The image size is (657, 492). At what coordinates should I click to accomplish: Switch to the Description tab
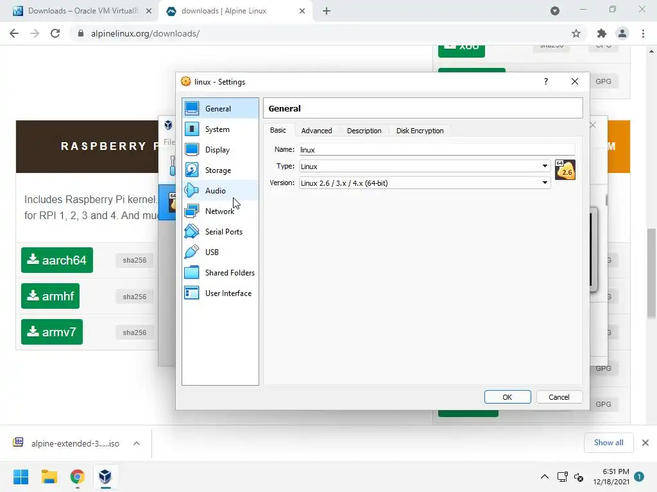(x=364, y=131)
